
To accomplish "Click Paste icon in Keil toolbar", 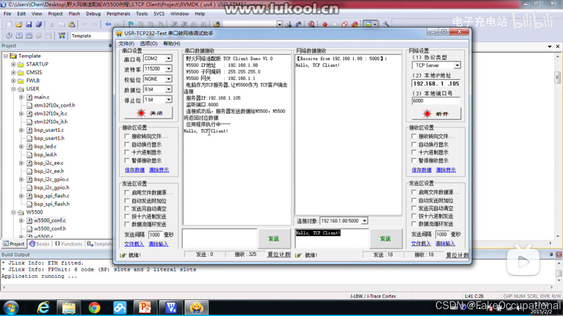I will click(x=71, y=24).
